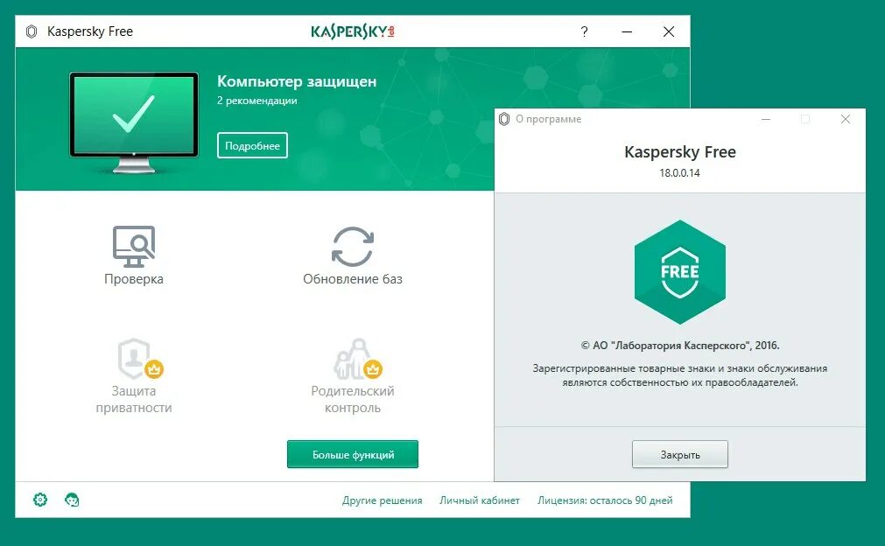885x546 pixels.
Task: Click the Закрыть button in About window
Action: [679, 455]
